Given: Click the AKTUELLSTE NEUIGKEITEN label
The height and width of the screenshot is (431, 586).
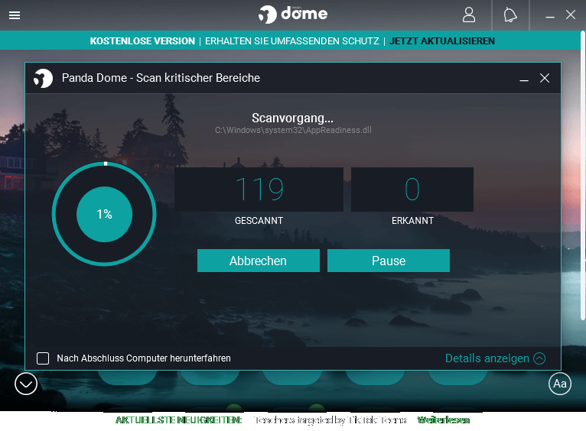Looking at the screenshot, I should point(179,420).
